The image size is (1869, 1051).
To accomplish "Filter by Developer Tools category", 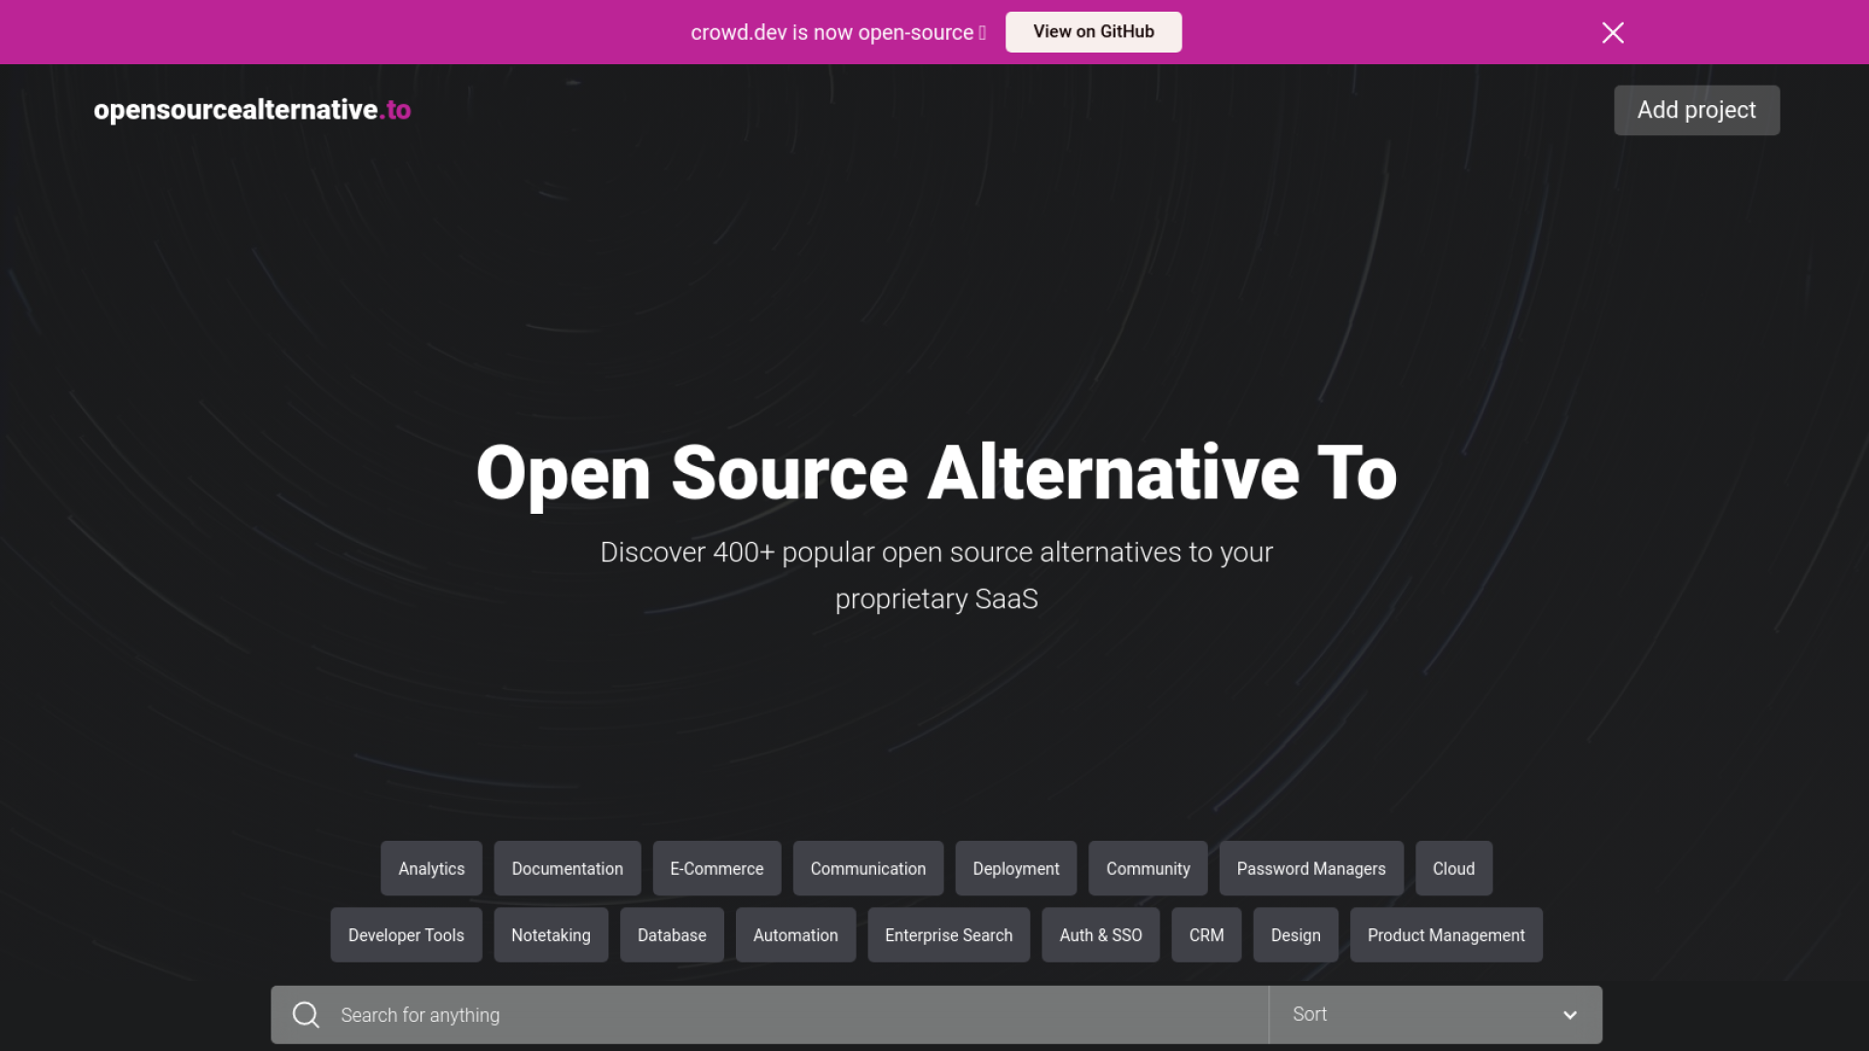I will pos(406,935).
